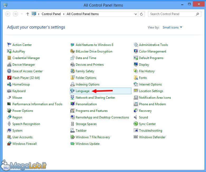The image size is (206, 172).
Task: Click the Network and Sharing Center icon
Action: point(73,98)
